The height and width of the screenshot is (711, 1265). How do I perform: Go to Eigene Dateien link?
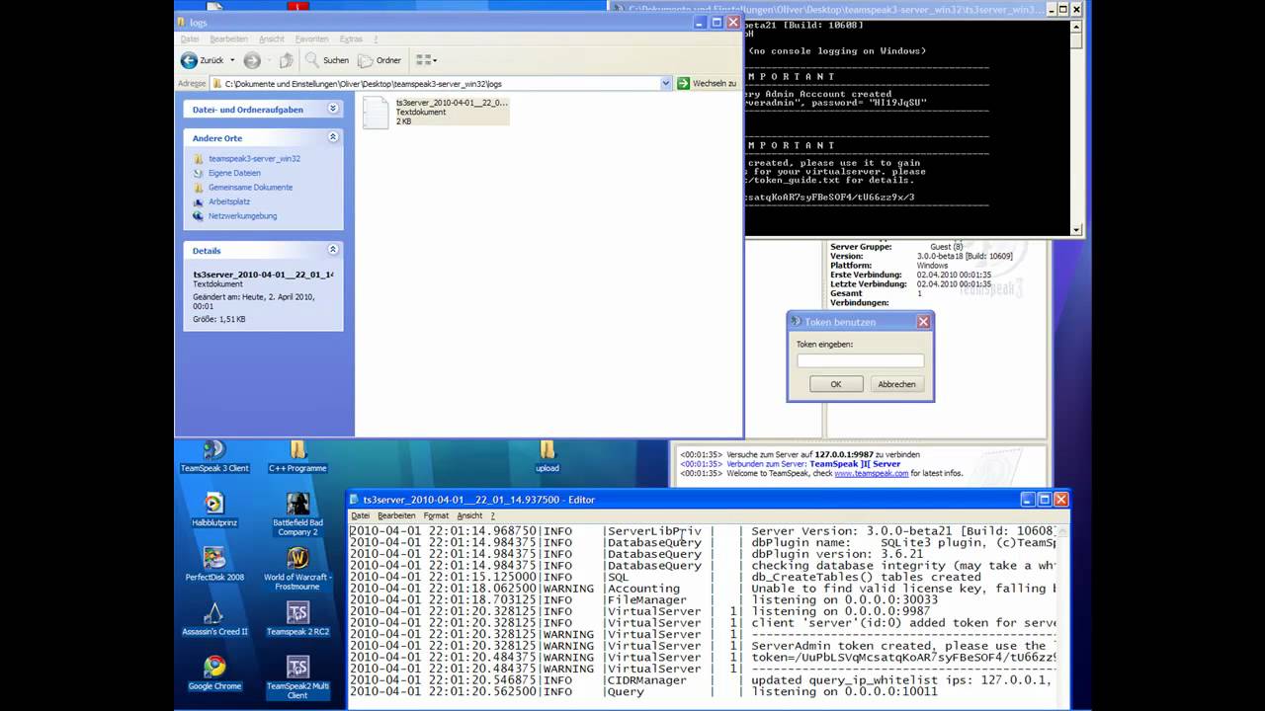[234, 173]
